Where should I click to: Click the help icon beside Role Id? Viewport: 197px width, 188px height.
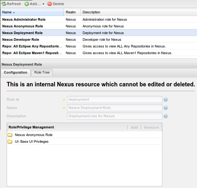coord(166,99)
